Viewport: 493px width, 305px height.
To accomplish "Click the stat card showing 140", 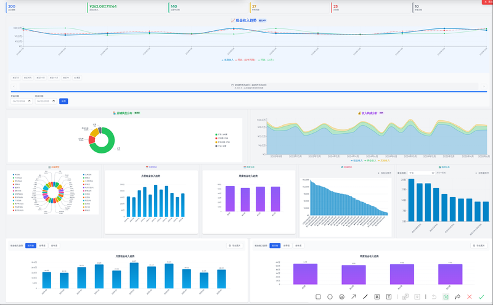I will (208, 7).
